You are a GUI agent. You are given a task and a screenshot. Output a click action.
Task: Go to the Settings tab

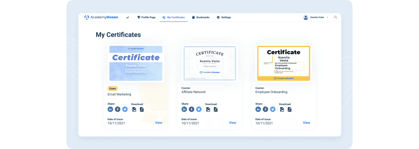(224, 17)
